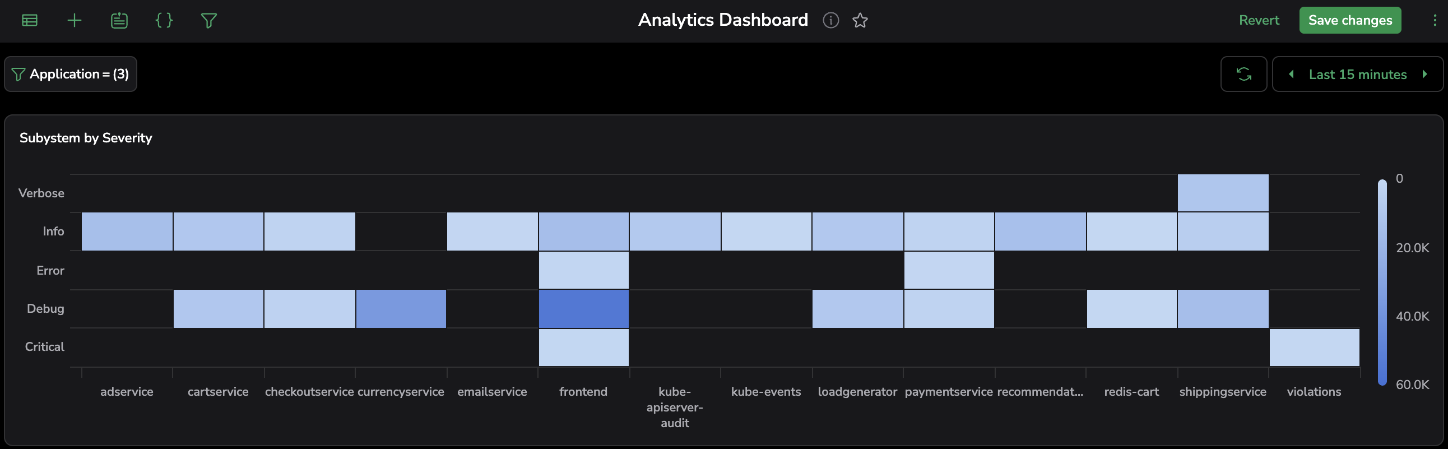The height and width of the screenshot is (449, 1448).
Task: Open the notes clipboard icon
Action: [x=119, y=21]
